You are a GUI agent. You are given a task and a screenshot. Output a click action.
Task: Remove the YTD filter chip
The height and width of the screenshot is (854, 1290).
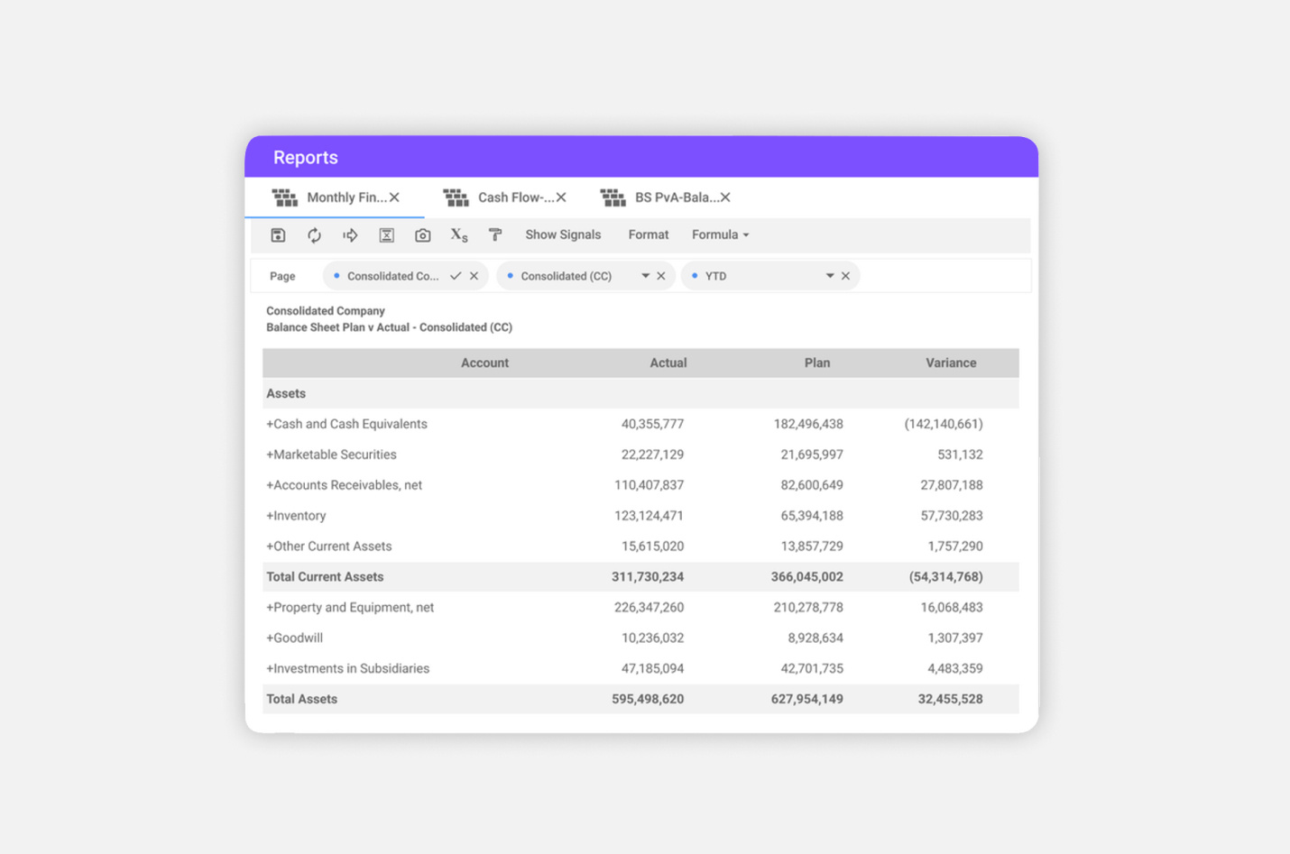pyautogui.click(x=845, y=275)
